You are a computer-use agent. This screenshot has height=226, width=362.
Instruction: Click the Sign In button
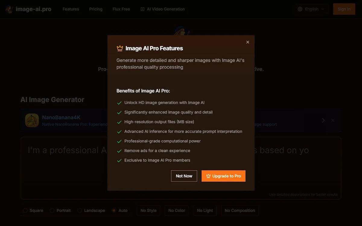point(344,9)
